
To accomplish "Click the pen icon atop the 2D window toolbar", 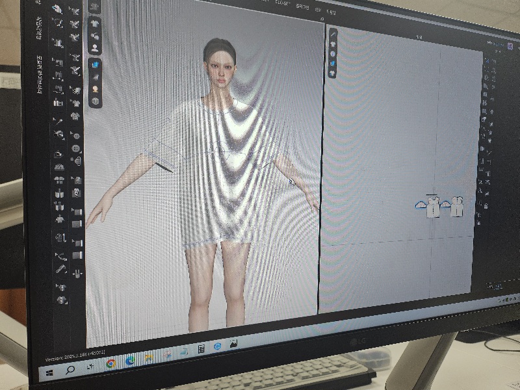I will point(333,33).
